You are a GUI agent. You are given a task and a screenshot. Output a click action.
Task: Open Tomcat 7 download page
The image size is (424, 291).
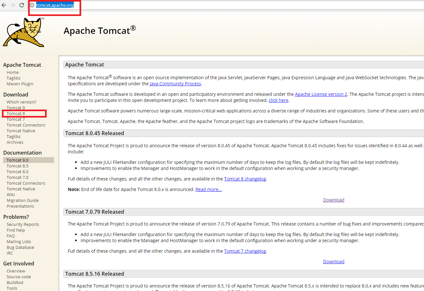coord(16,119)
